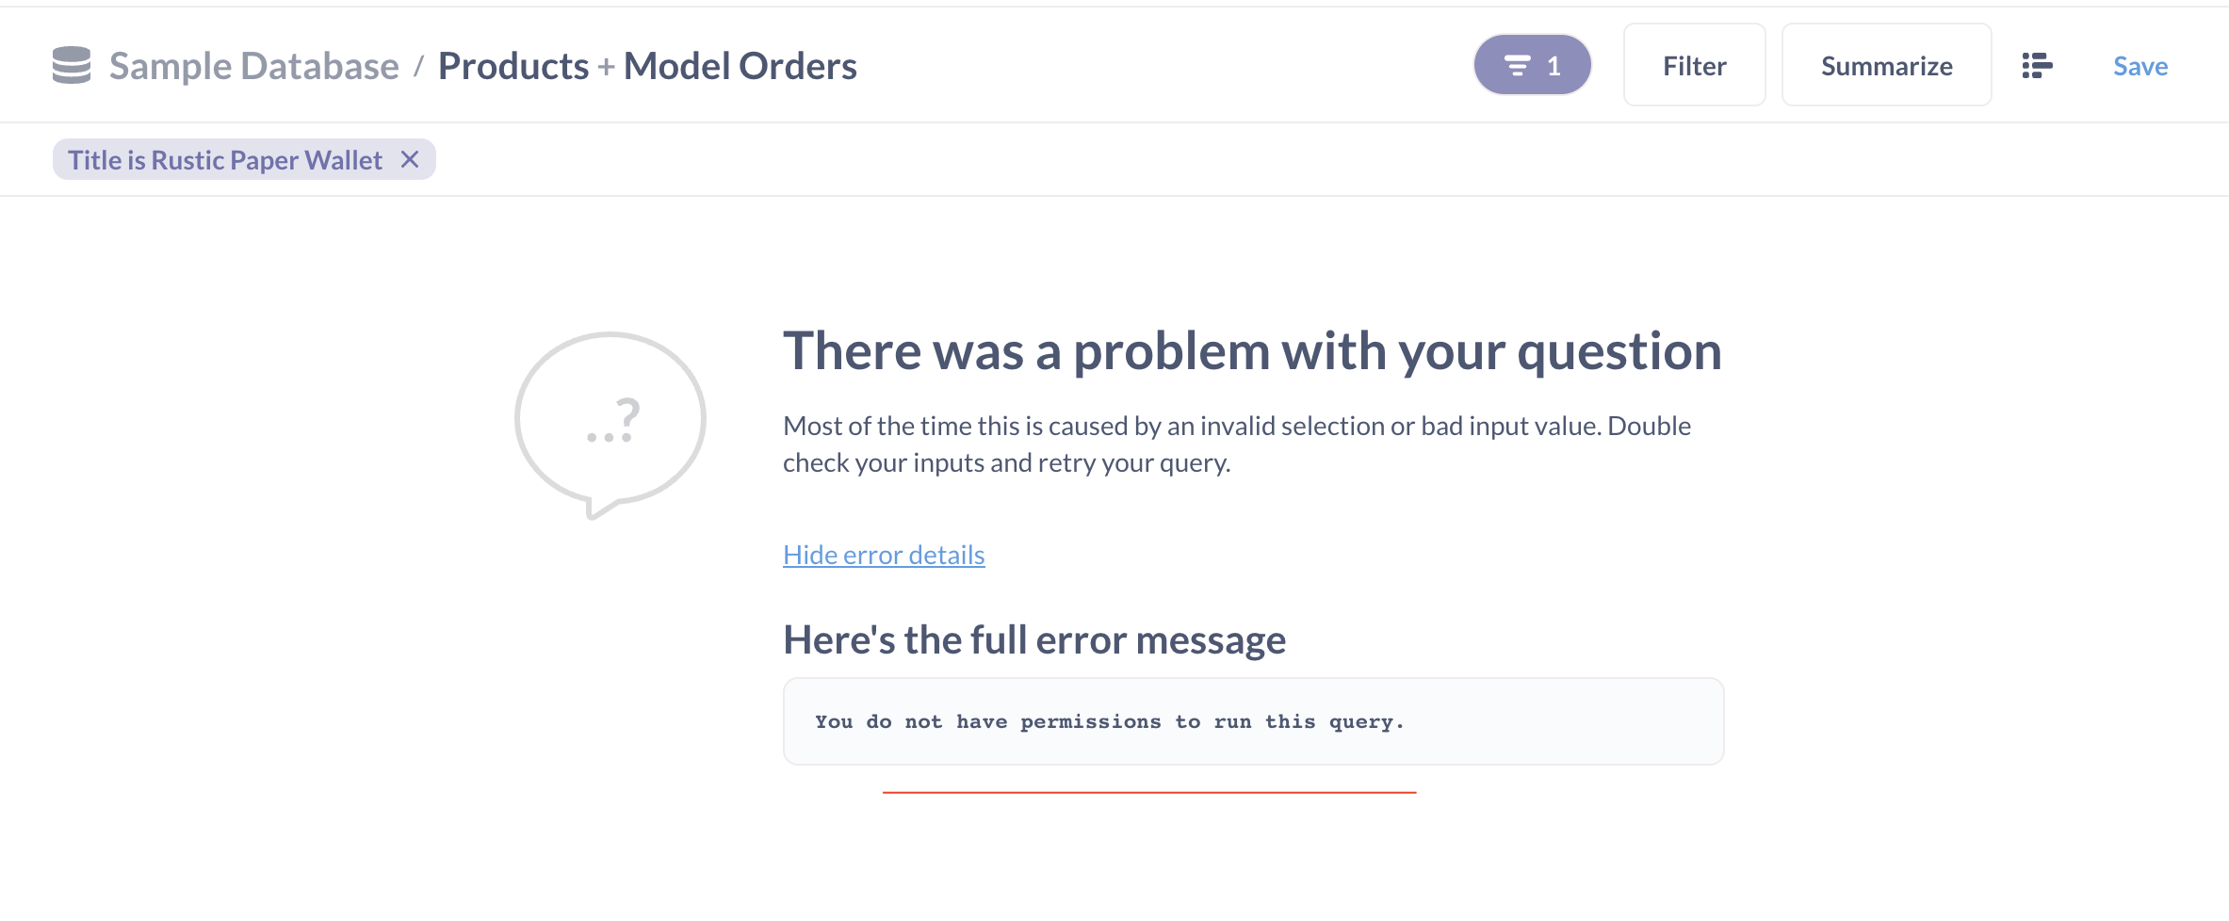The image size is (2229, 921).
Task: Toggle the filter bar with the 1-filter pill
Action: [x=1532, y=64]
